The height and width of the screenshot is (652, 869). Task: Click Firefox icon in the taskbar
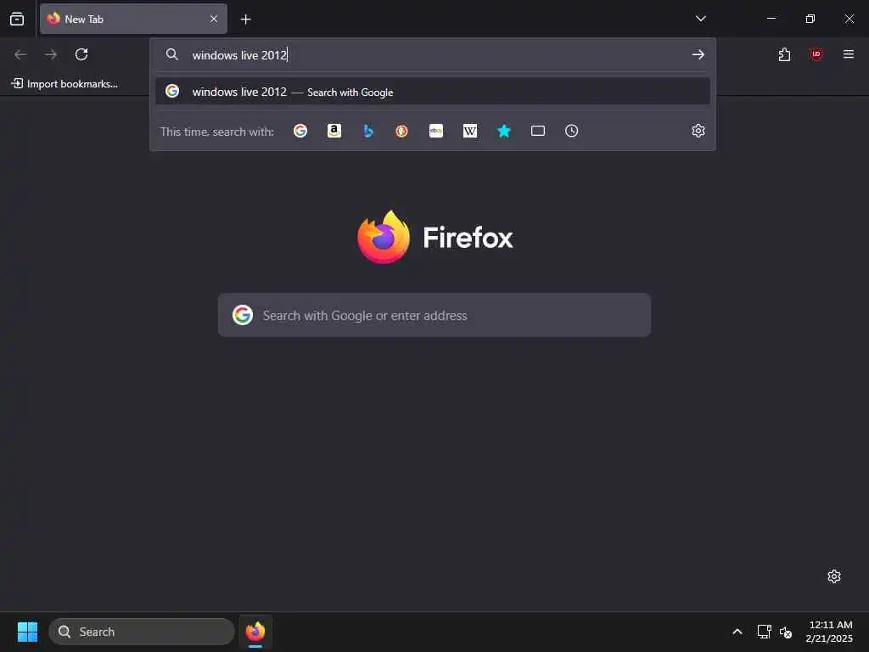click(255, 632)
